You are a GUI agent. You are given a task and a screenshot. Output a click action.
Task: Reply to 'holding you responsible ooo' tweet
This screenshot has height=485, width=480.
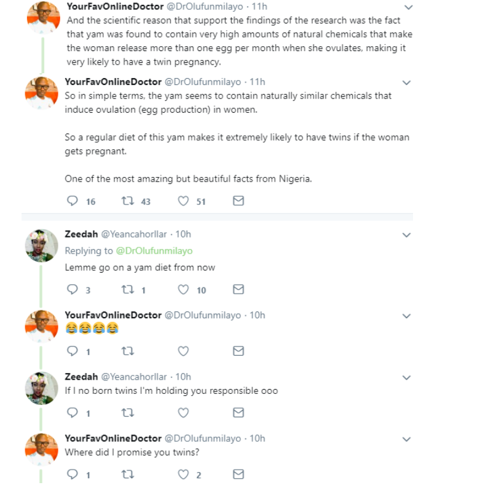click(73, 413)
